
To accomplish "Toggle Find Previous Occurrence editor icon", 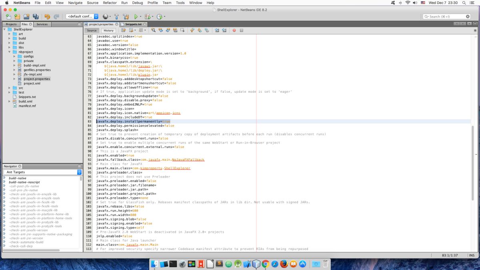I will coord(161,30).
